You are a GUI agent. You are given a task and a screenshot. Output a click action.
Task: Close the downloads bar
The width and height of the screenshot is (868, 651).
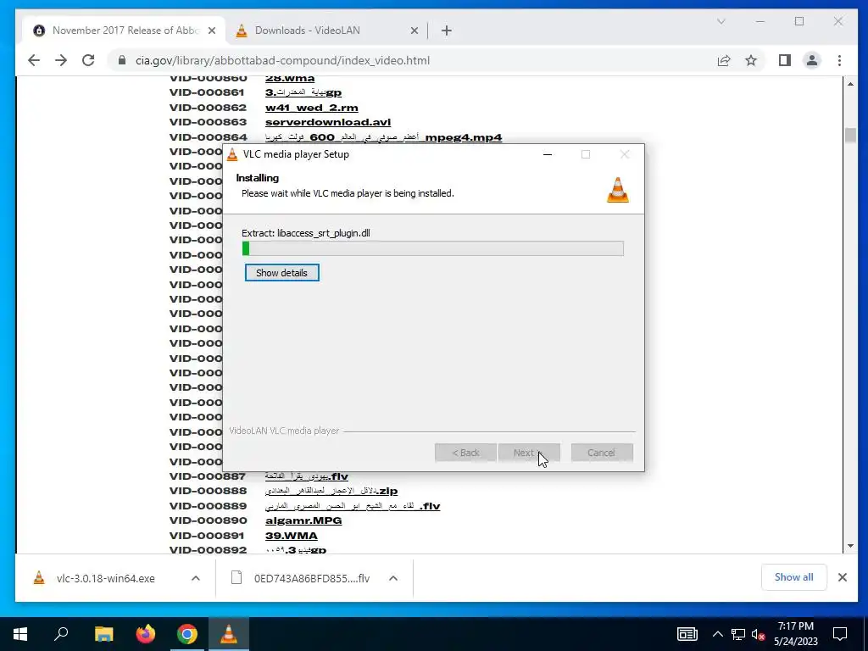click(x=843, y=577)
